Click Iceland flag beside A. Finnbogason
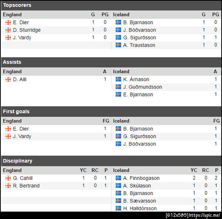This screenshot has height=219, width=222. point(118,178)
